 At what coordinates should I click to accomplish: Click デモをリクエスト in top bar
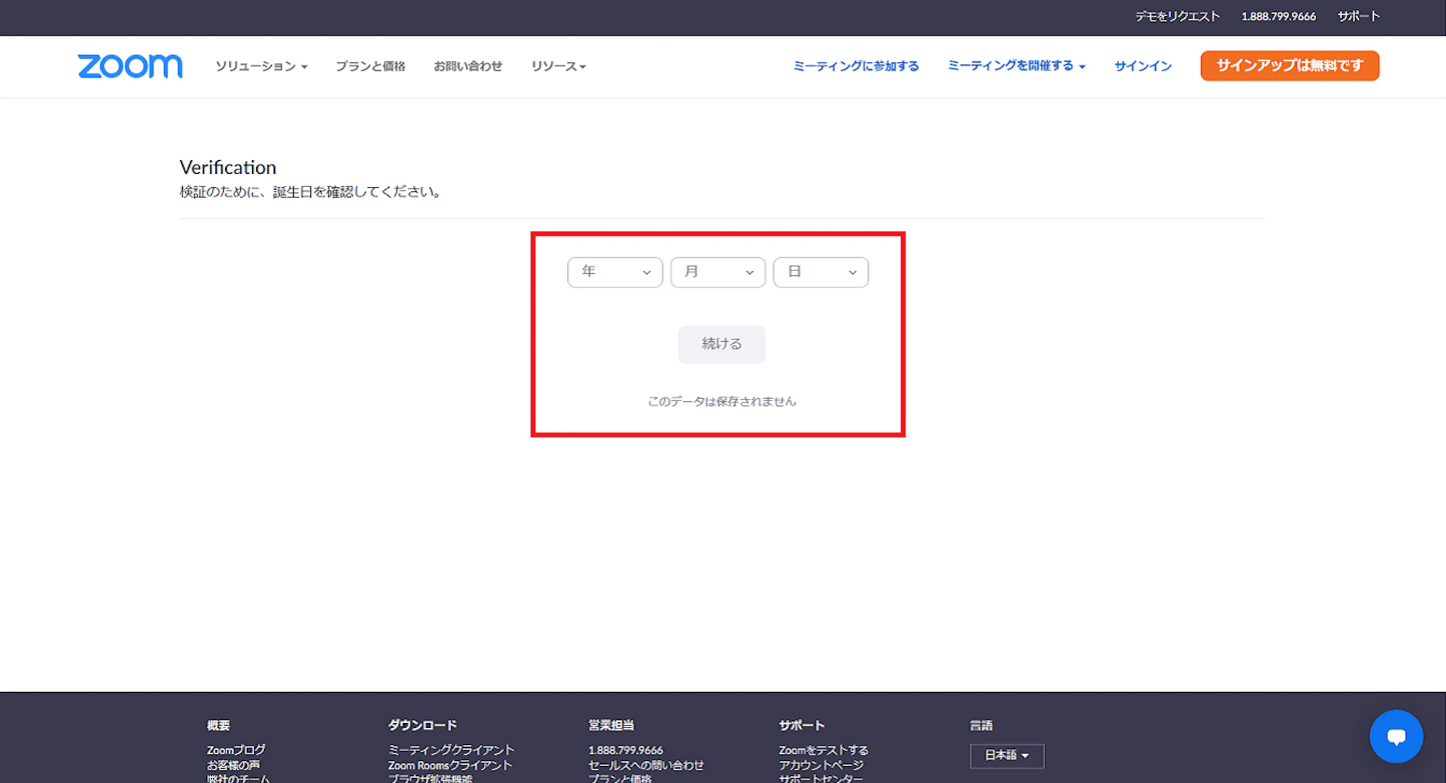tap(1177, 16)
